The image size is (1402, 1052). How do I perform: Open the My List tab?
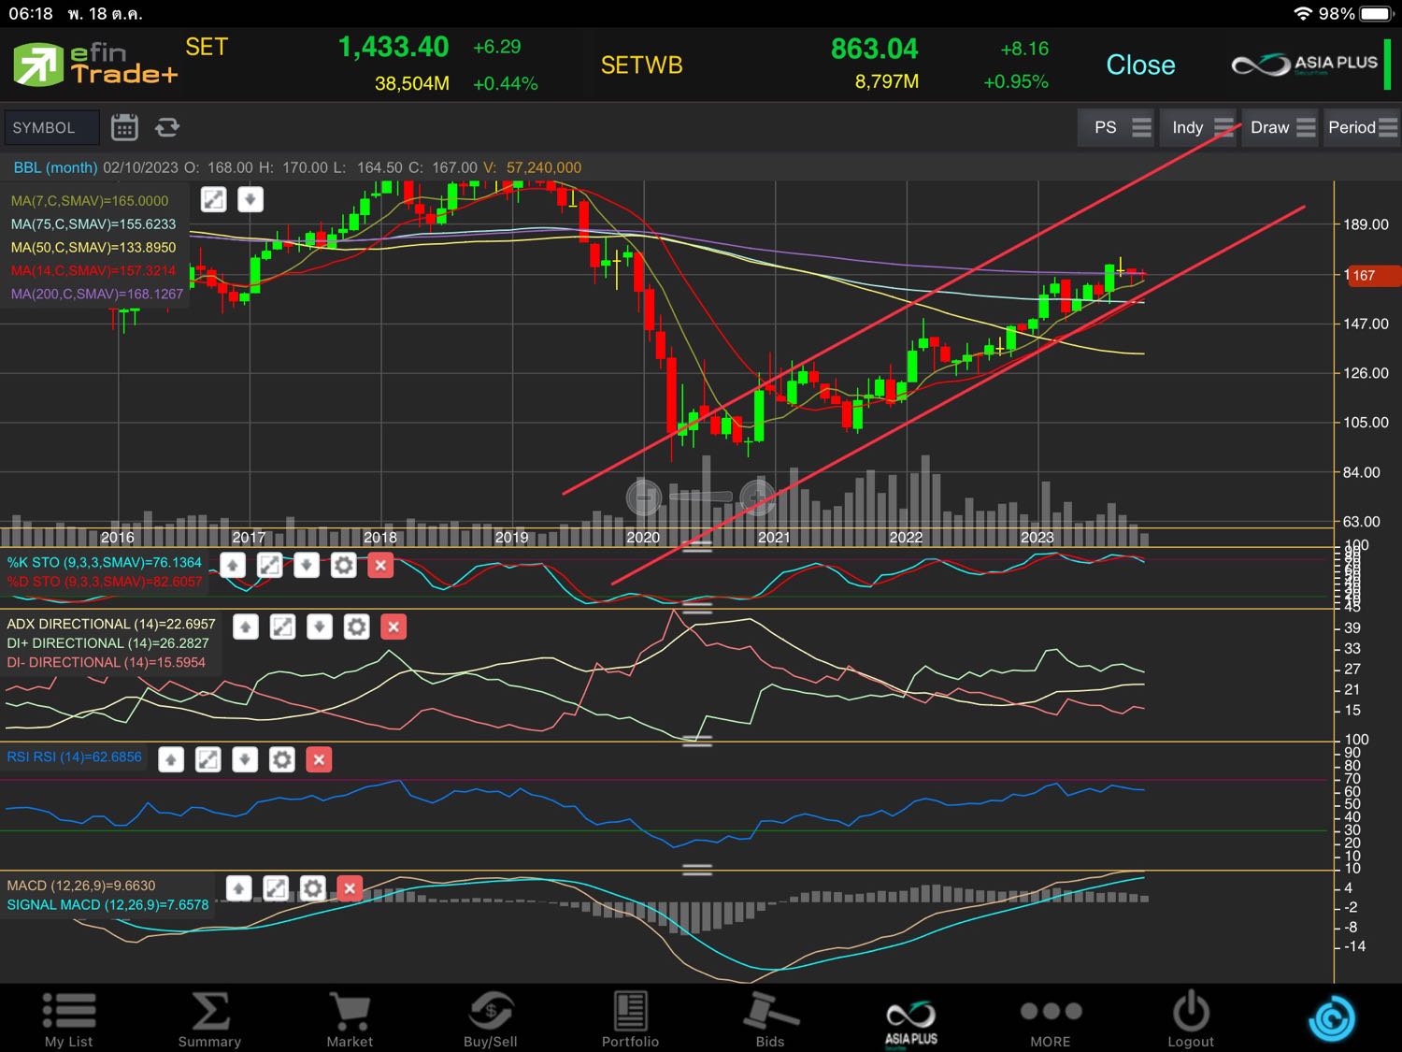69,1019
